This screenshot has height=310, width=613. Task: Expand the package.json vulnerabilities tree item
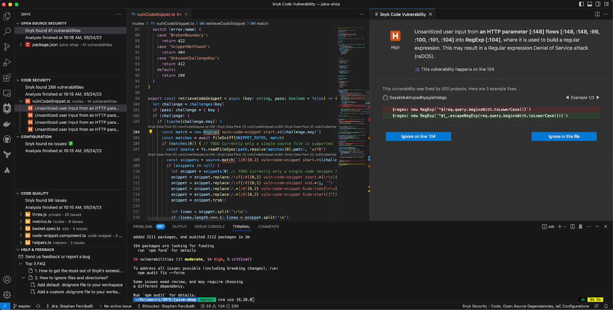pos(21,45)
